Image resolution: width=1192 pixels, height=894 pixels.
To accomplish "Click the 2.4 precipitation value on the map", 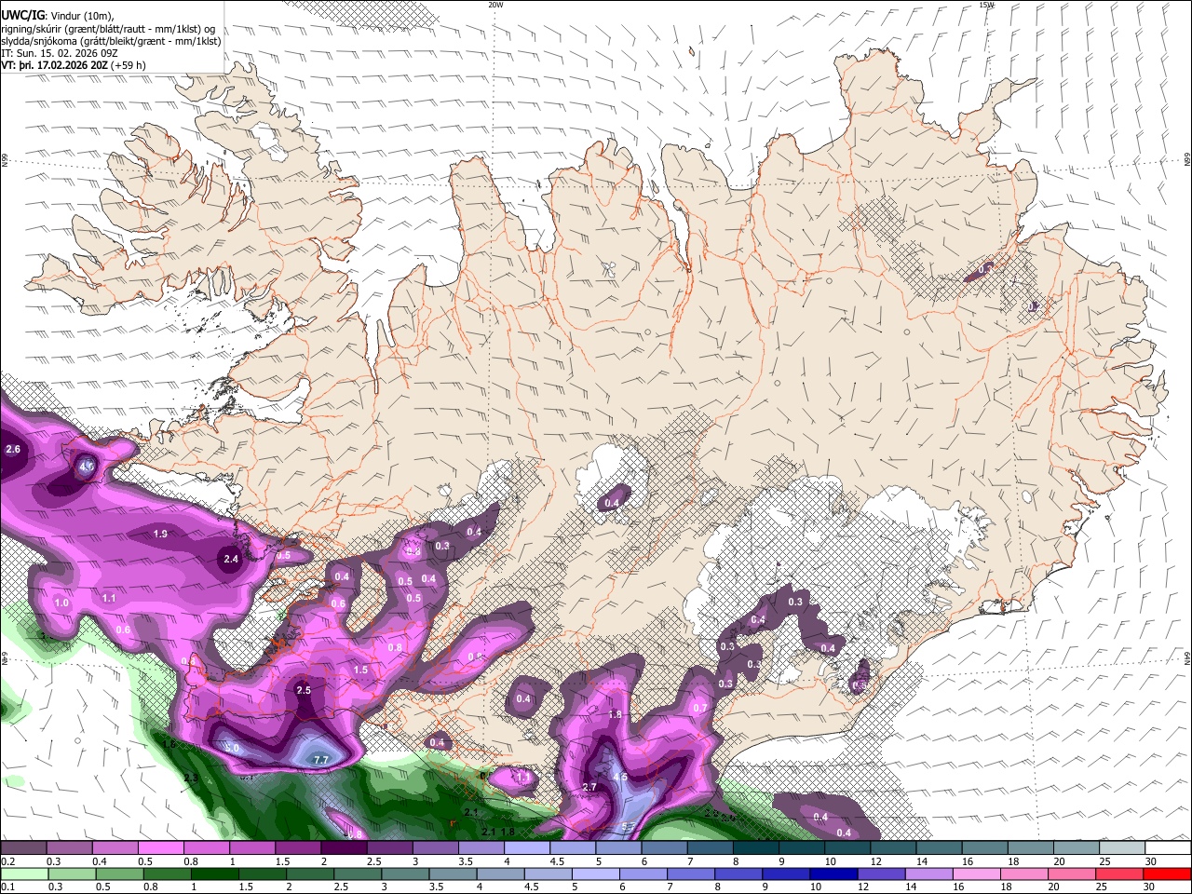I will (233, 559).
